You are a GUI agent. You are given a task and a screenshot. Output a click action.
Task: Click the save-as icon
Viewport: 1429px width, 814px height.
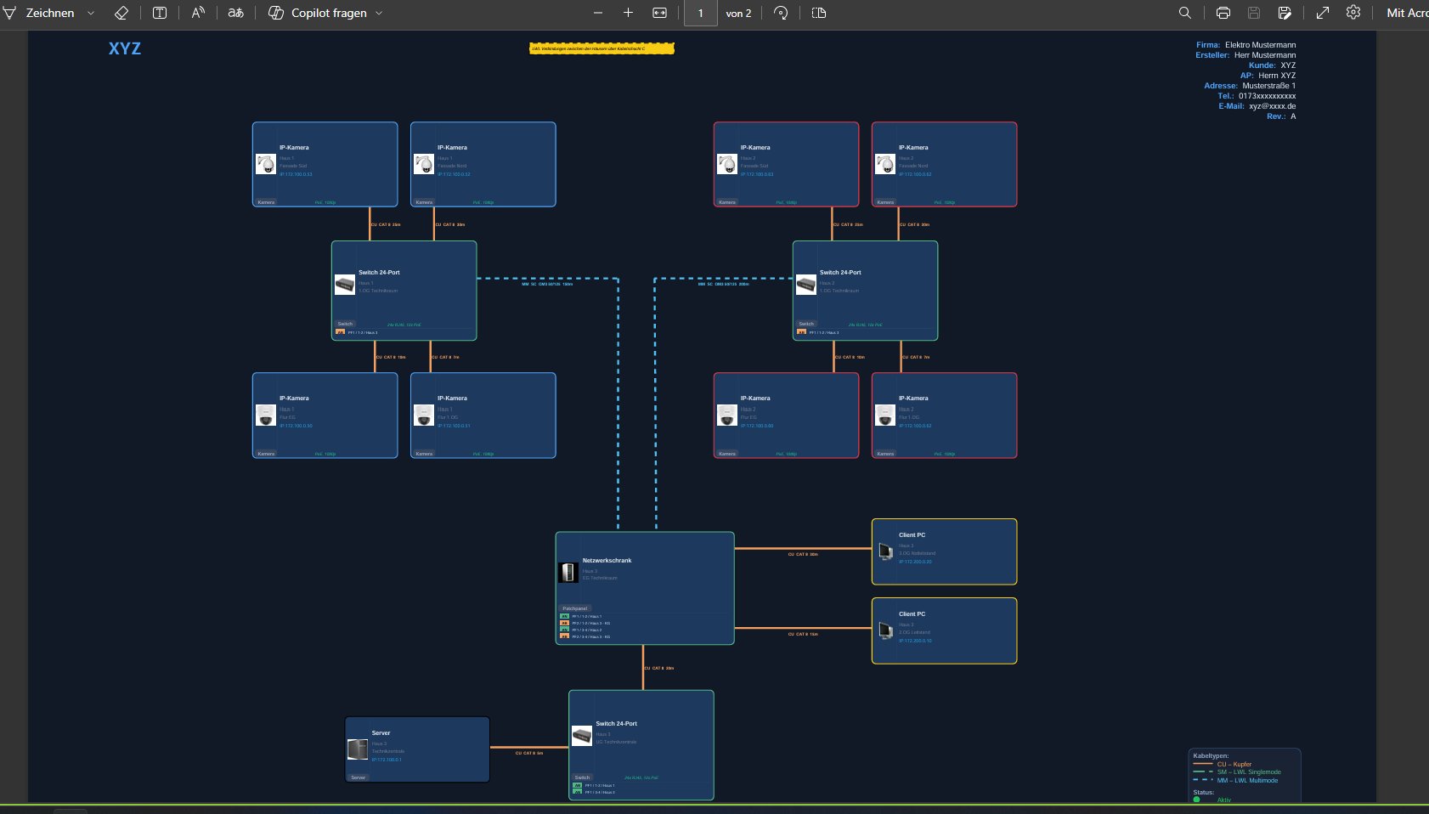pyautogui.click(x=1285, y=13)
